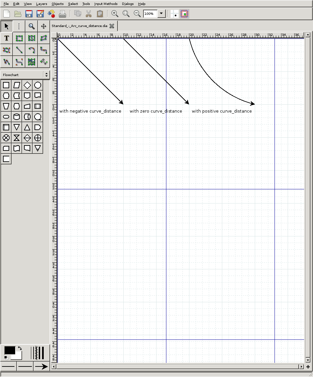313x377 pixels.
Task: Pick the flowchart Connector circle shape
Action: [x=38, y=85]
